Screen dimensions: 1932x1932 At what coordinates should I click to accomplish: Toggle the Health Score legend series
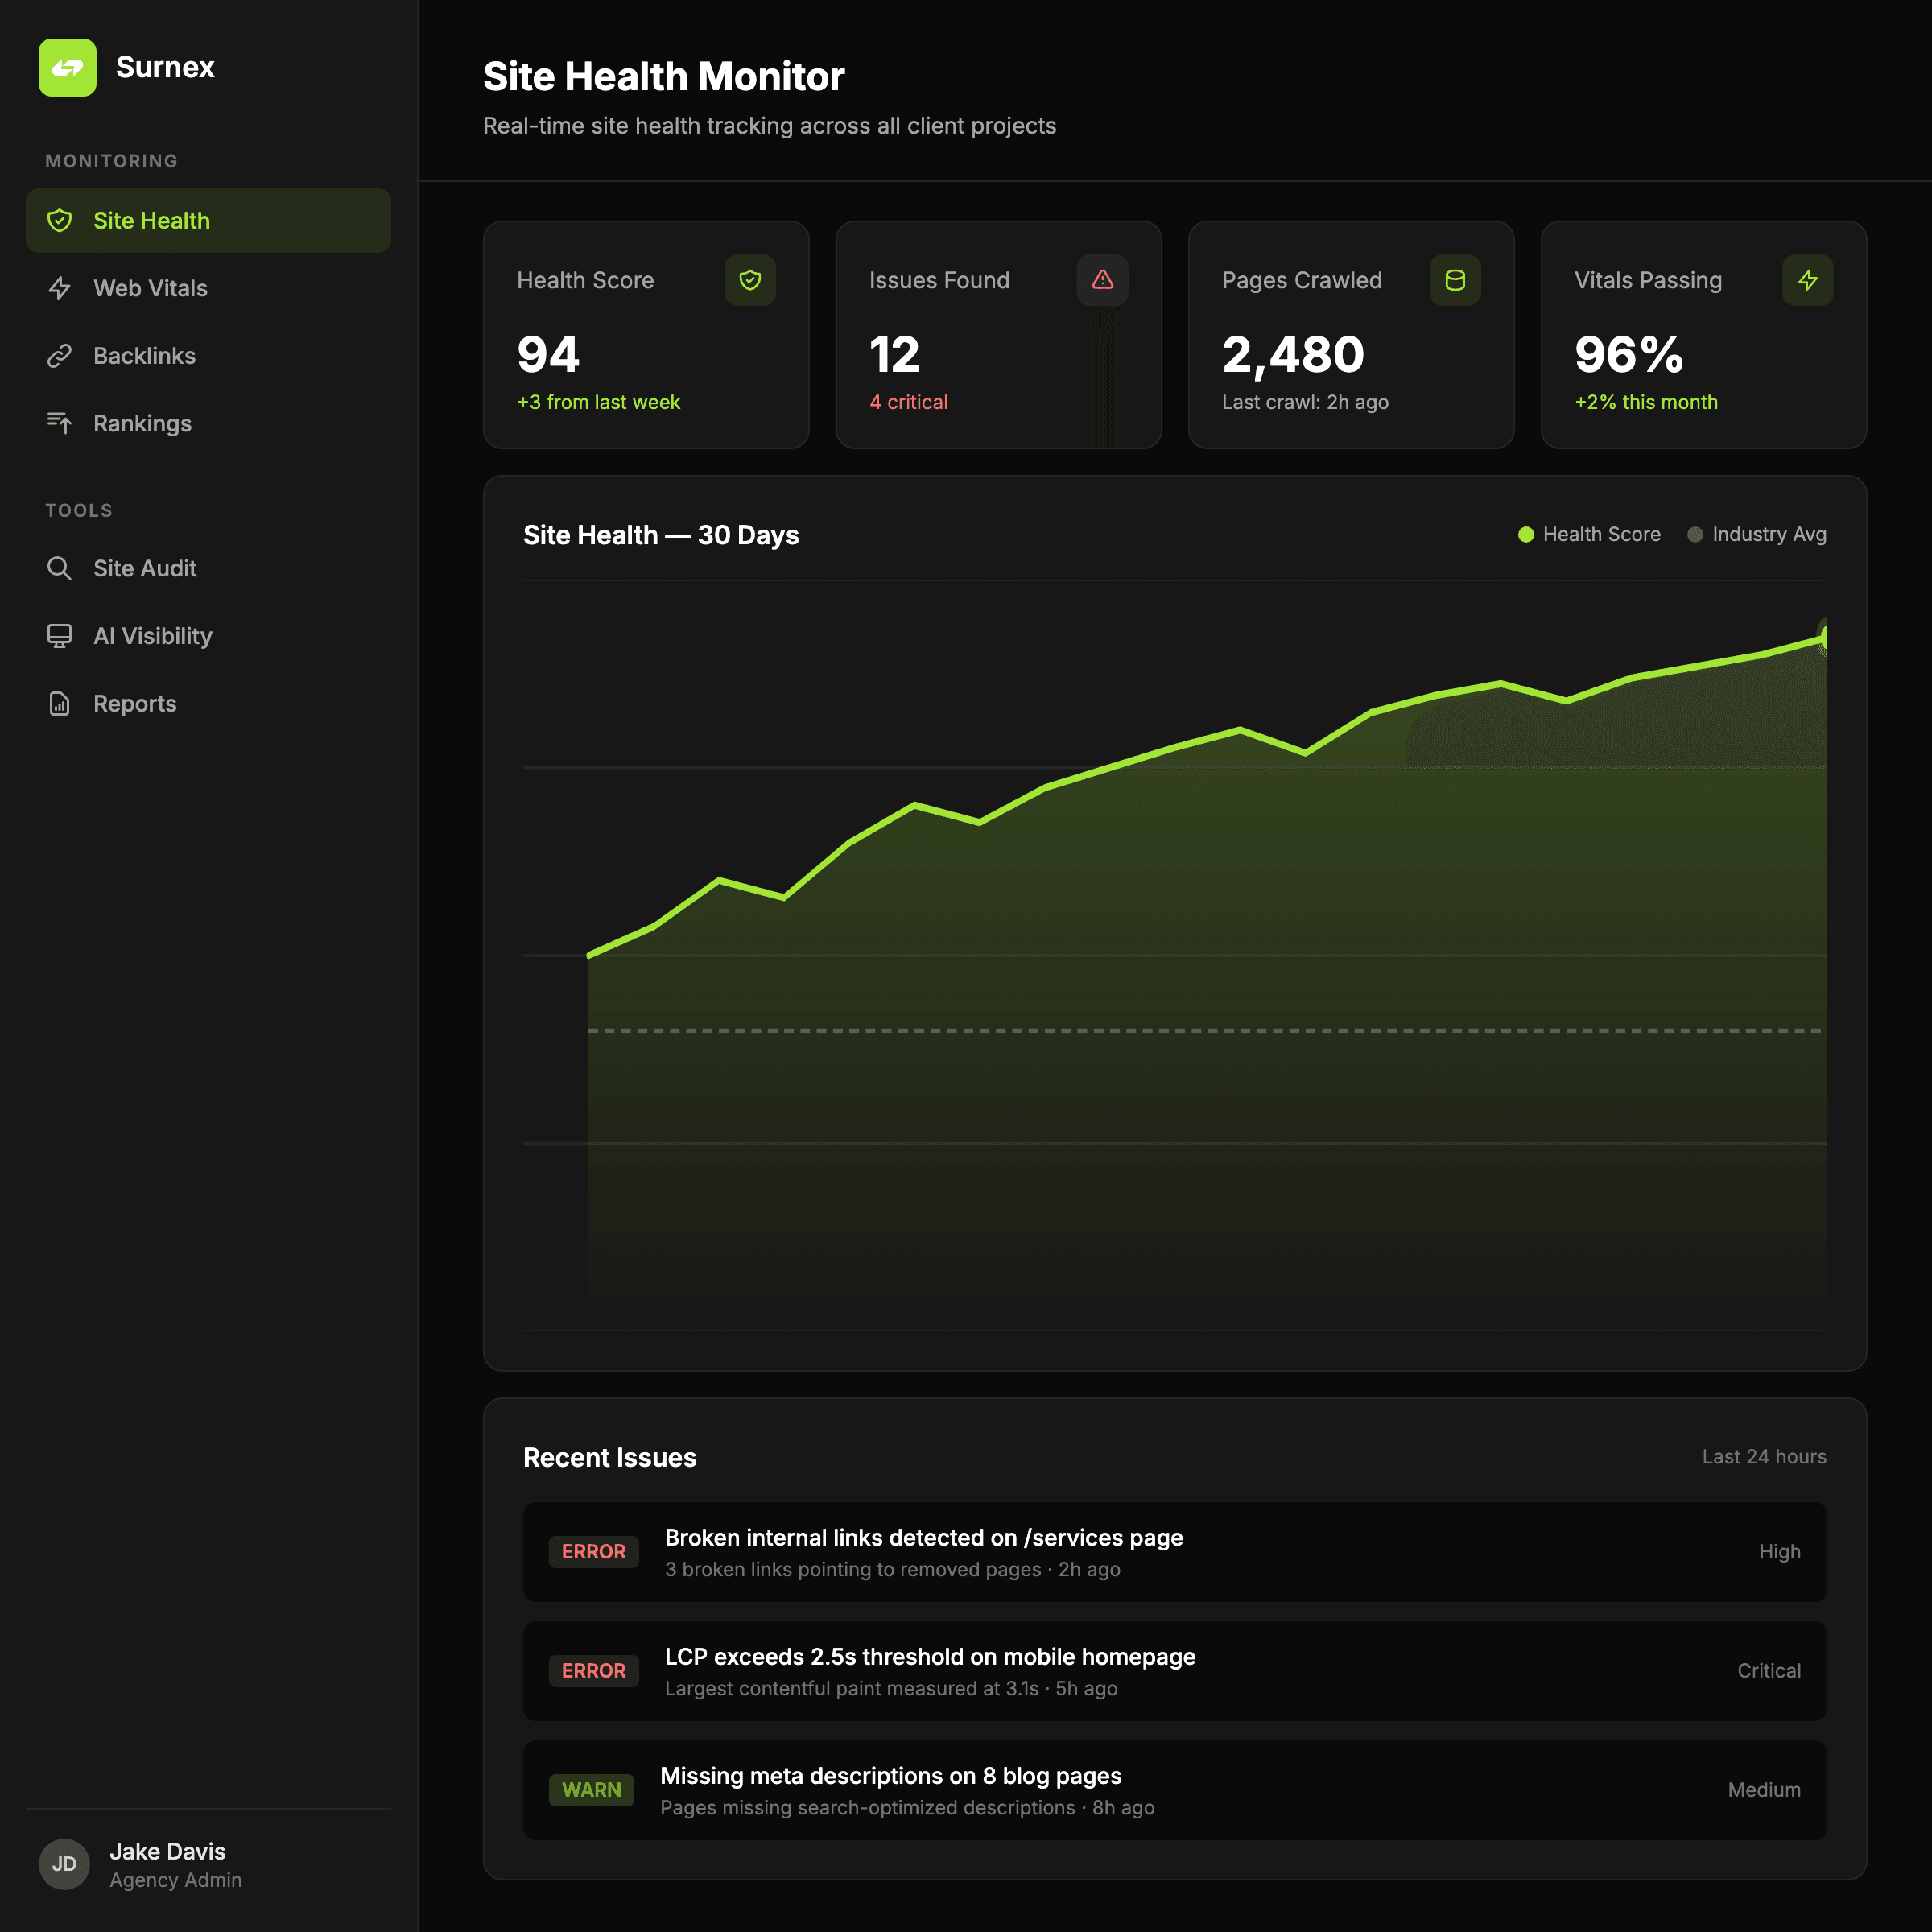1589,534
